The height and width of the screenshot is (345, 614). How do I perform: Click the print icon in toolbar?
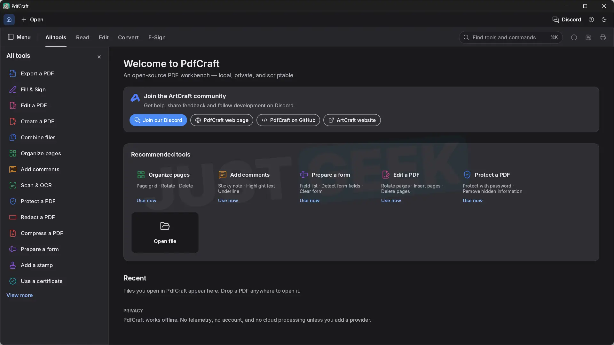(603, 37)
